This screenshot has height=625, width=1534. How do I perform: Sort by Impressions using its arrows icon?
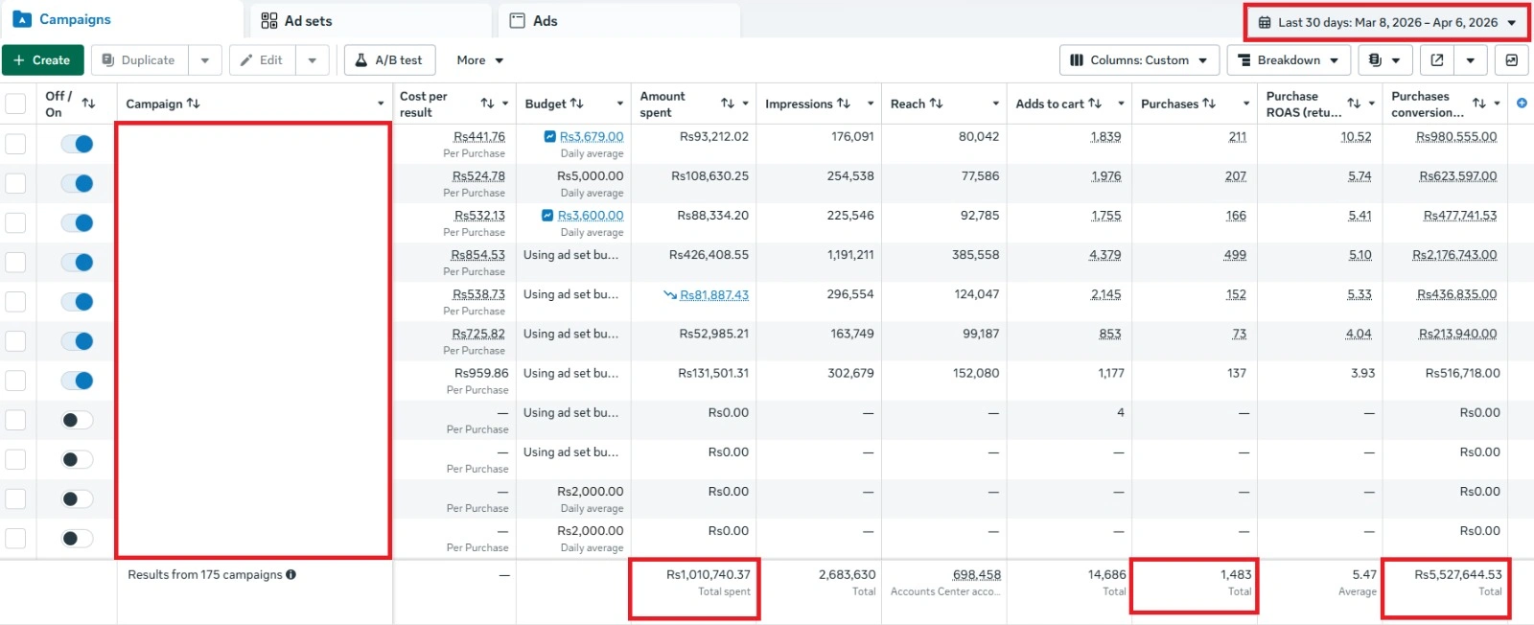coord(844,104)
